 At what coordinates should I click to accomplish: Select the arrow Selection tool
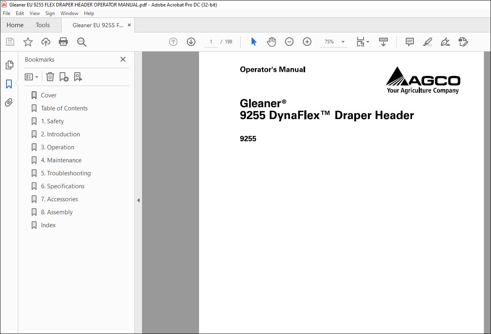[x=254, y=42]
